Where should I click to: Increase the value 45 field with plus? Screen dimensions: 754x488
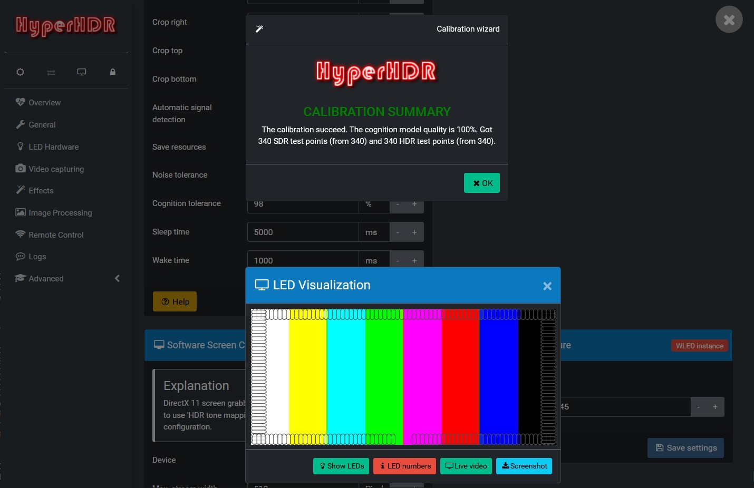715,407
